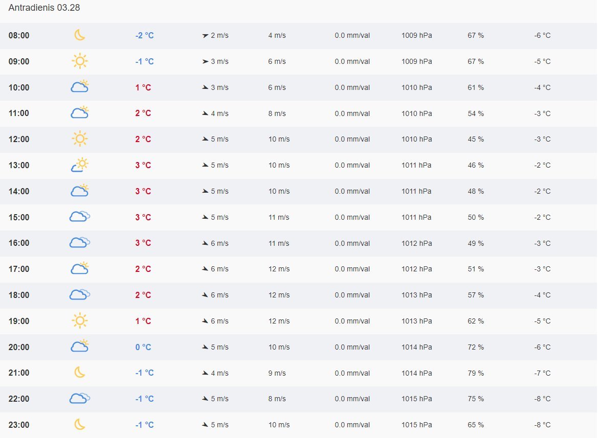This screenshot has height=438, width=598.
Task: Click the 0 °C temperature at 20:00
Action: click(143, 347)
